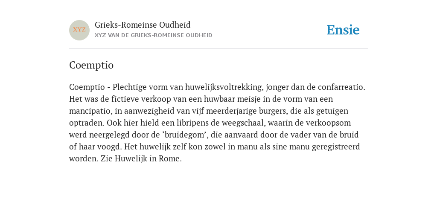Click the horizontal divider below the header
This screenshot has width=437, height=218.
coord(218,49)
